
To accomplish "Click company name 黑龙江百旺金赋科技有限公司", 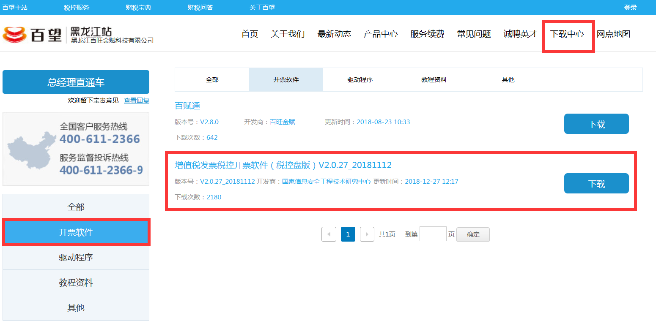I will pyautogui.click(x=112, y=41).
